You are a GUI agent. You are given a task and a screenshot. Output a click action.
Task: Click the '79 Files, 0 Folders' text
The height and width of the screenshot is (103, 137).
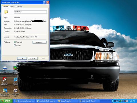click(19, 32)
